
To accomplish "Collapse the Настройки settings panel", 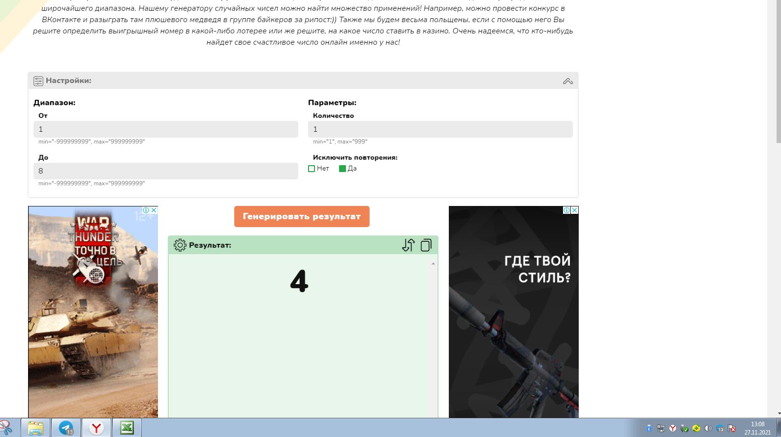I will 568,81.
